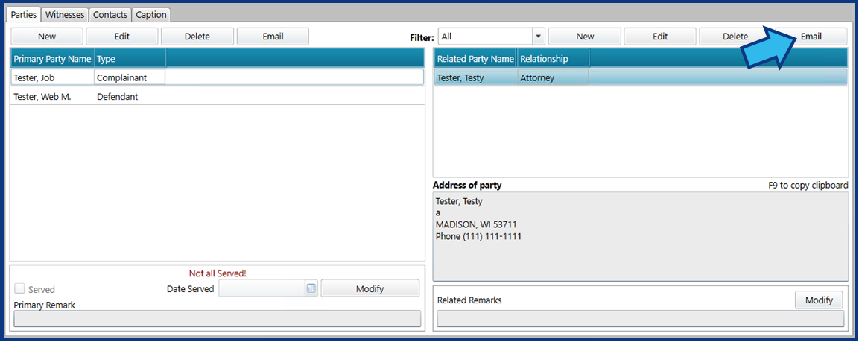Sort by Related Party Name column header

[x=475, y=59]
